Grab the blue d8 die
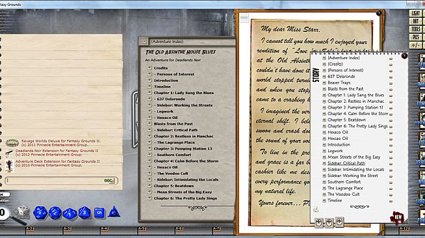 click(x=84, y=213)
